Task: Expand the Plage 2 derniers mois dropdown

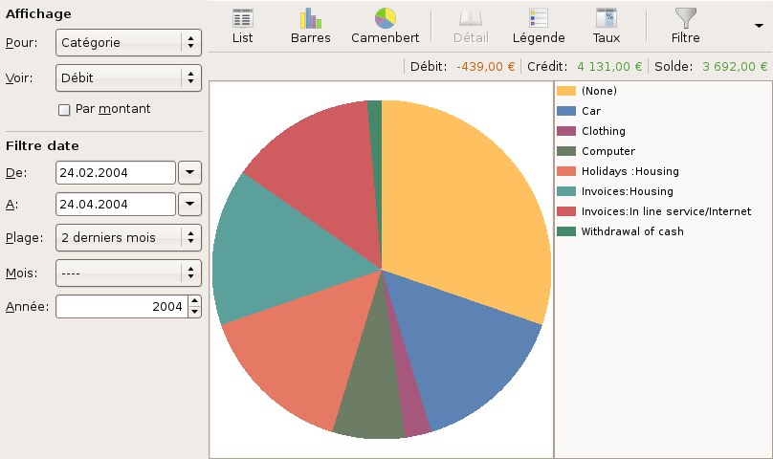Action: pyautogui.click(x=128, y=237)
